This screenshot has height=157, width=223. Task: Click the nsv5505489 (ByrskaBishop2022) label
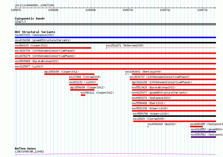pyautogui.click(x=37, y=61)
